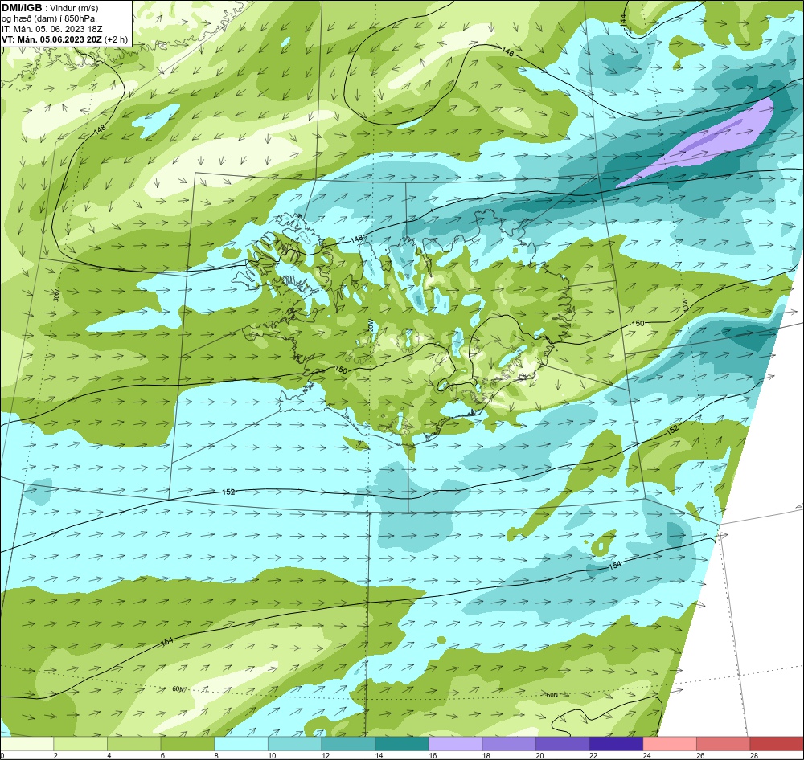The height and width of the screenshot is (760, 804).
Task: Choose the indigo 22–24 m/s legend swatch
Action: coord(616,743)
